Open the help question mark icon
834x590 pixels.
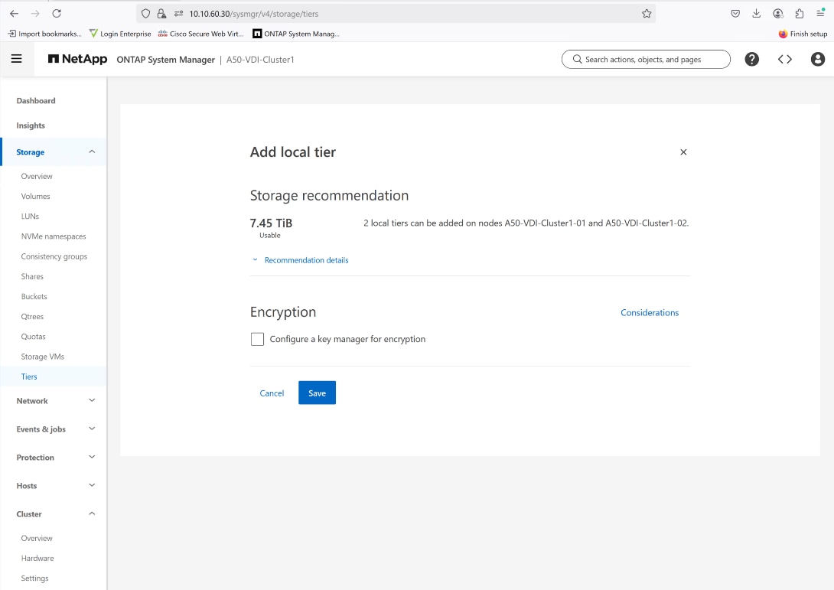coord(751,59)
